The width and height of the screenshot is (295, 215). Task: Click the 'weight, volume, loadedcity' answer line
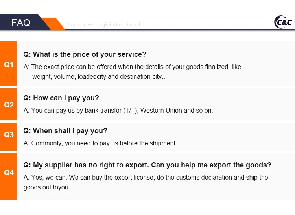tap(98, 77)
